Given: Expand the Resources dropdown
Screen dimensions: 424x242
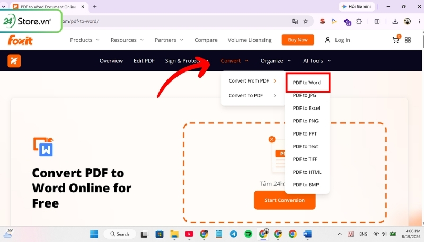Looking at the screenshot, I should (127, 40).
